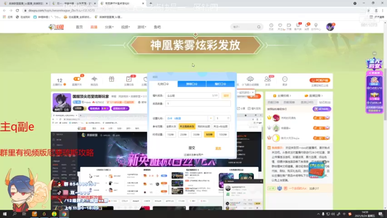Viewport: 387px width, 218px height.
Task: Expand the 游戏 games dropdown
Action: pyautogui.click(x=141, y=27)
